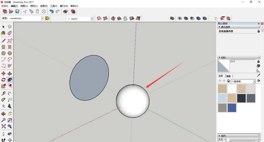Save the model with floppy icon

[x=17, y=11]
